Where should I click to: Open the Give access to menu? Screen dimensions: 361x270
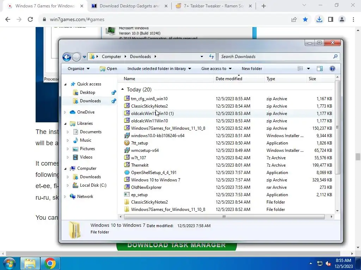216,69
